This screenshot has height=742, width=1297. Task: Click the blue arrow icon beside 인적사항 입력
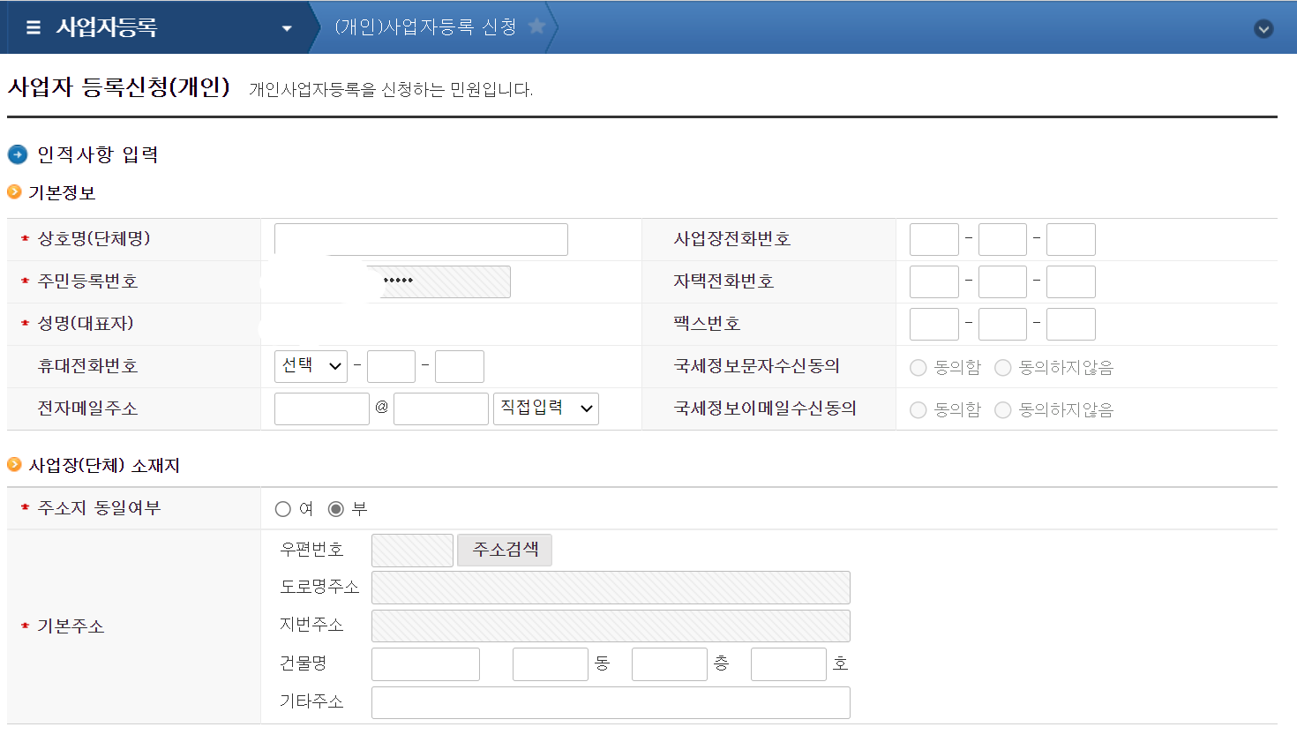[x=17, y=154]
